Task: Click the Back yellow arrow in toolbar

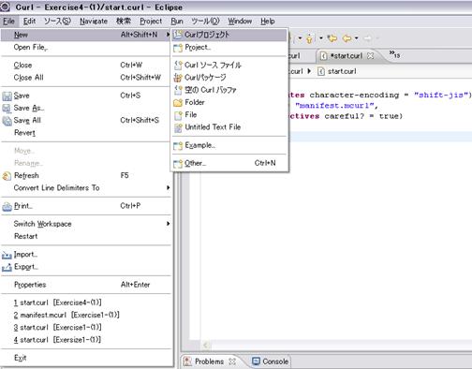Action: point(347,38)
